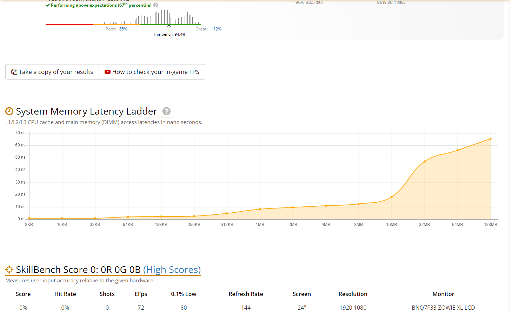Click the 24" screen size value
The width and height of the screenshot is (511, 316).
(302, 308)
